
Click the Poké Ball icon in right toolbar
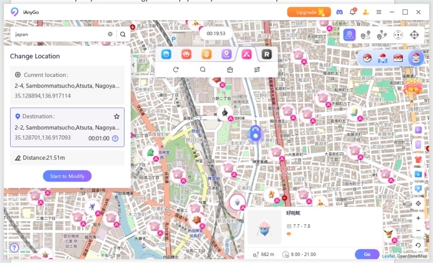click(367, 58)
